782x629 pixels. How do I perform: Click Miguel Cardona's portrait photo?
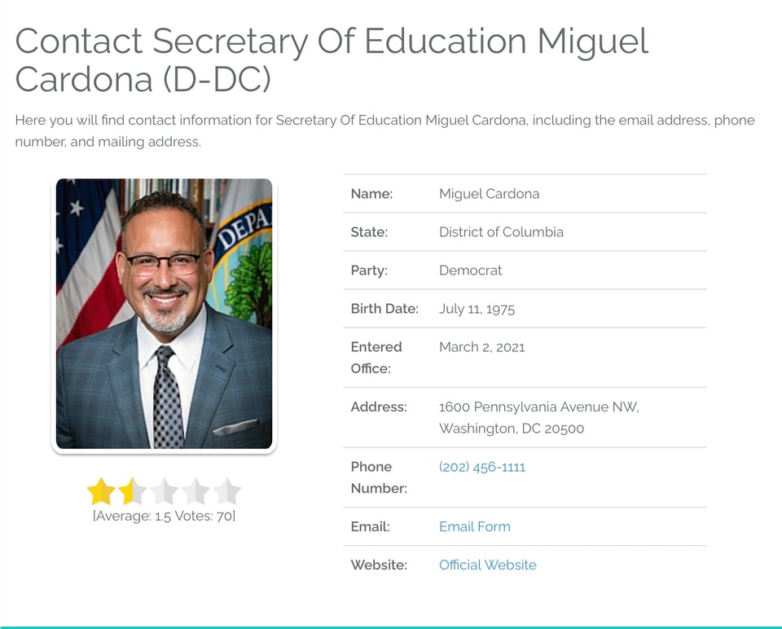[164, 314]
